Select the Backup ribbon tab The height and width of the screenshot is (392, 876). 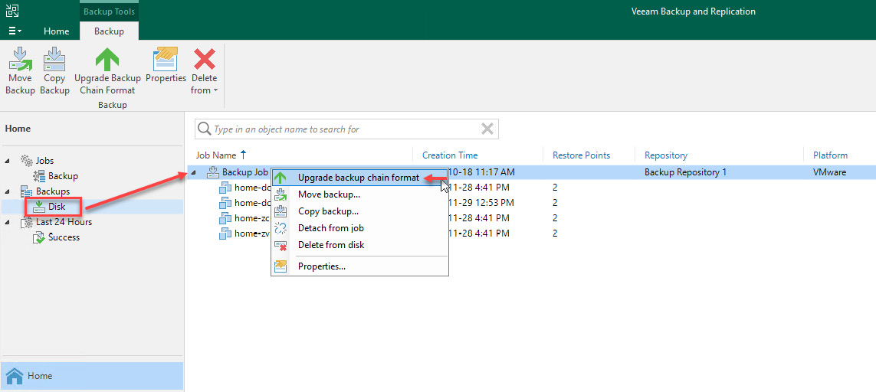click(109, 31)
